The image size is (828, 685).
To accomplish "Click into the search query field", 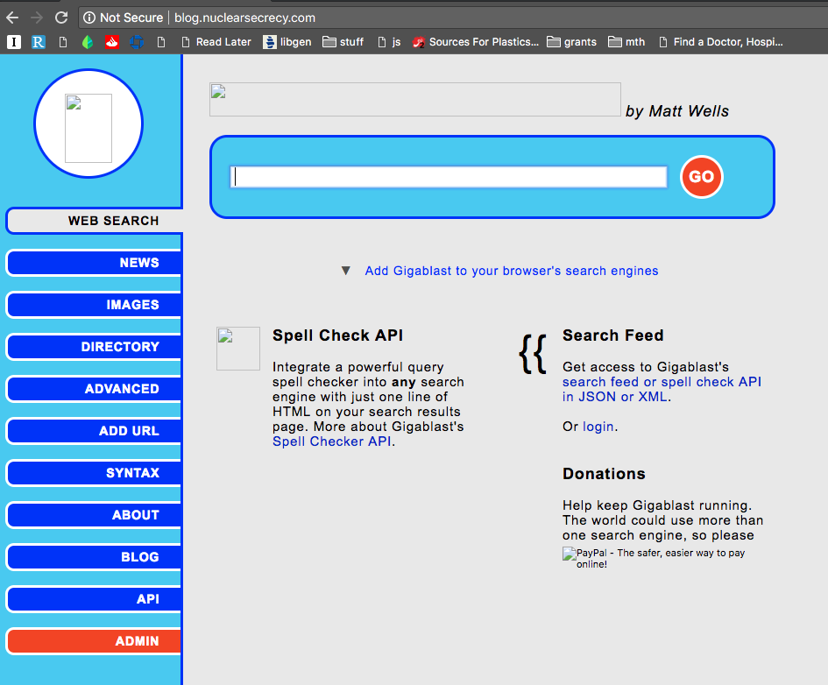I will coord(449,177).
